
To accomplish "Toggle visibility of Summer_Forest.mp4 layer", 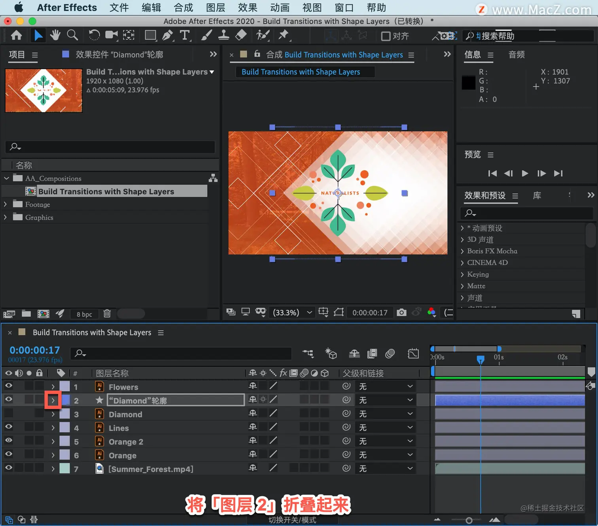I will (x=8, y=468).
